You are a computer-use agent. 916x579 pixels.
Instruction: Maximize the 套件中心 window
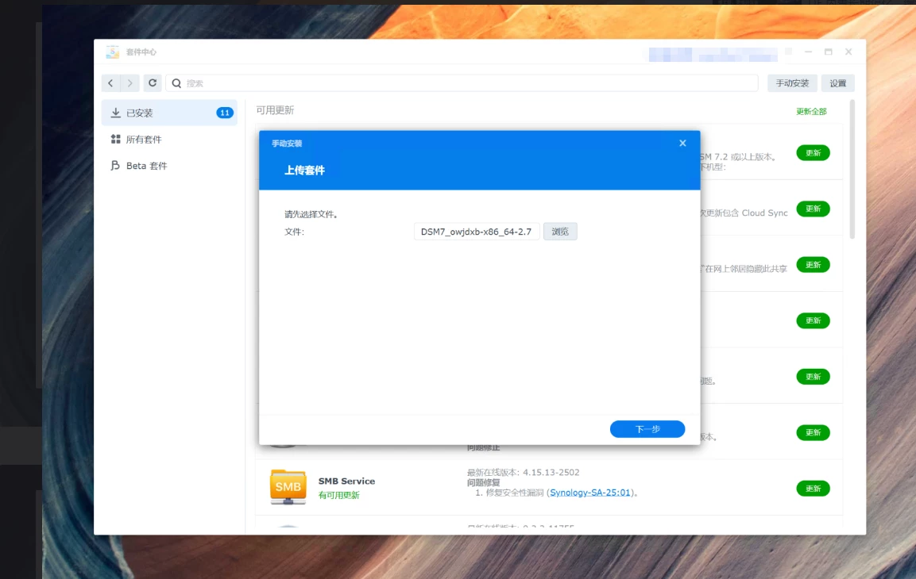(828, 52)
